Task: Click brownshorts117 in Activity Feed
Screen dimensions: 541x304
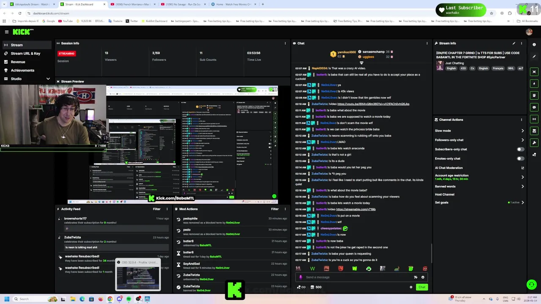Action: 75,219
